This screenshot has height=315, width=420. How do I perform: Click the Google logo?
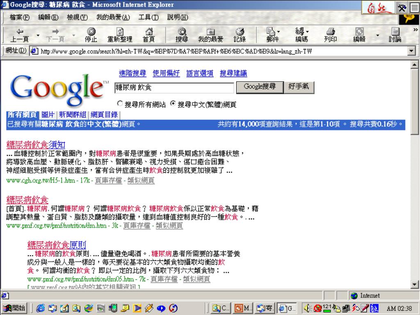click(x=59, y=90)
